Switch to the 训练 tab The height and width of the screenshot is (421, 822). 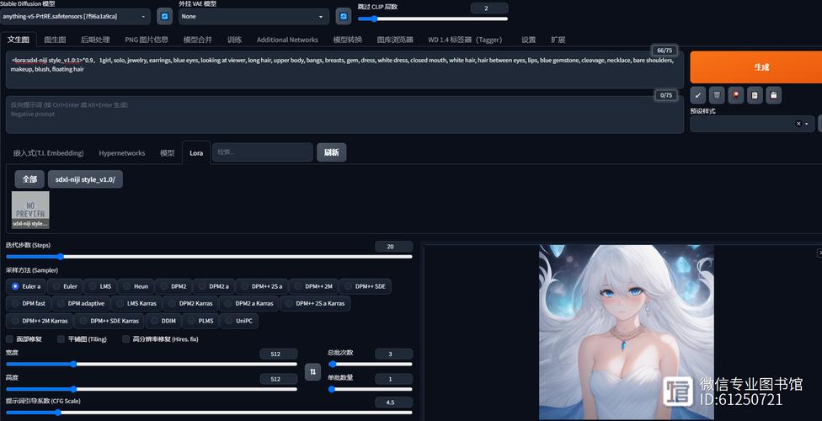[x=234, y=40]
